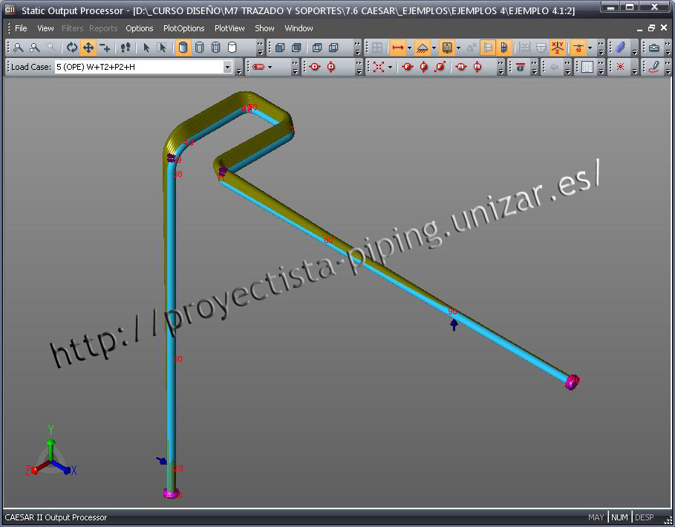Click the vertical displacement D icon
Viewport: 675px width, 527px height.
(331, 67)
